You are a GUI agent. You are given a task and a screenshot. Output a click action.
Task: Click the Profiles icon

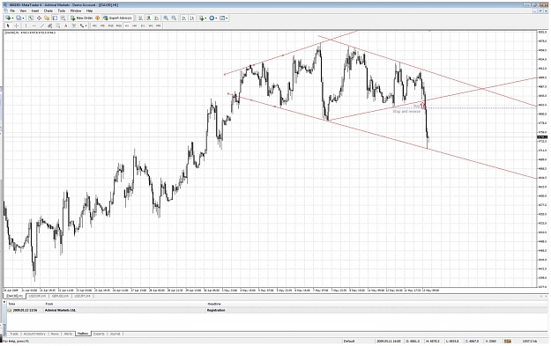click(19, 18)
